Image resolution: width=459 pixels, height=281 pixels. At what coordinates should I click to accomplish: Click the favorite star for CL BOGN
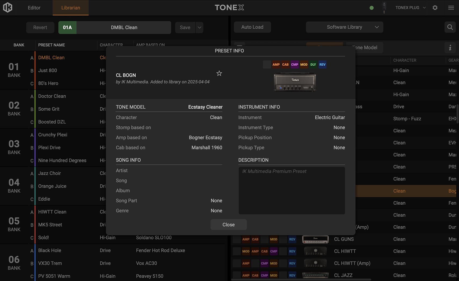coord(219,73)
